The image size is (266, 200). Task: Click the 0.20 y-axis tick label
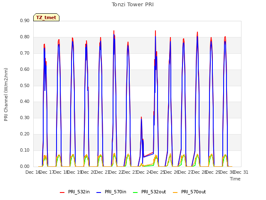(x=25, y=134)
